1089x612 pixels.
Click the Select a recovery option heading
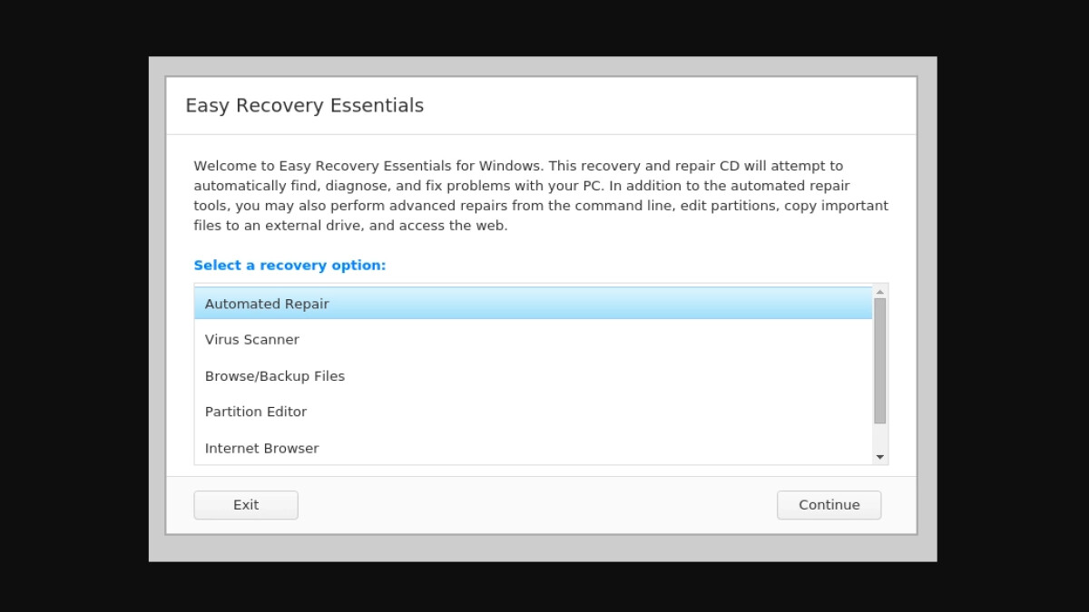tap(289, 265)
